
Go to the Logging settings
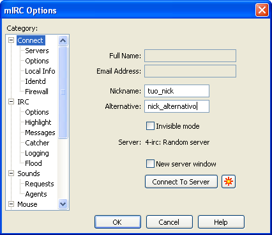(37, 153)
